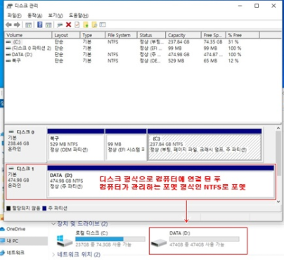Viewport: 284px width, 262px height.
Task: Open the 파일(F) menu
Action: pyautogui.click(x=14, y=15)
